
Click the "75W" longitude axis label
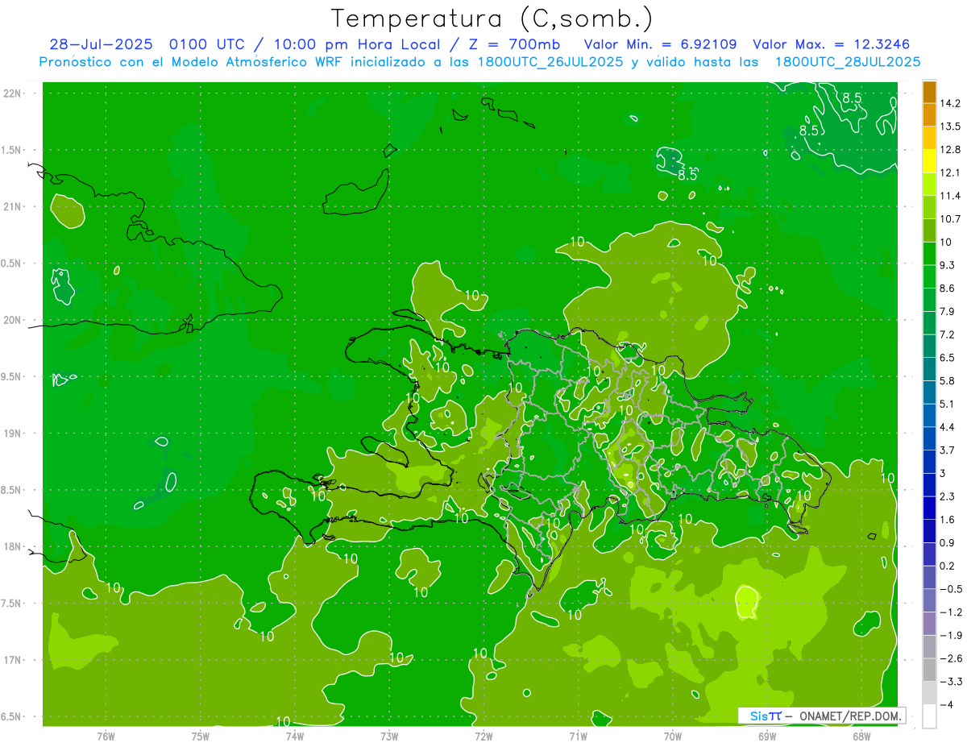coord(201,737)
